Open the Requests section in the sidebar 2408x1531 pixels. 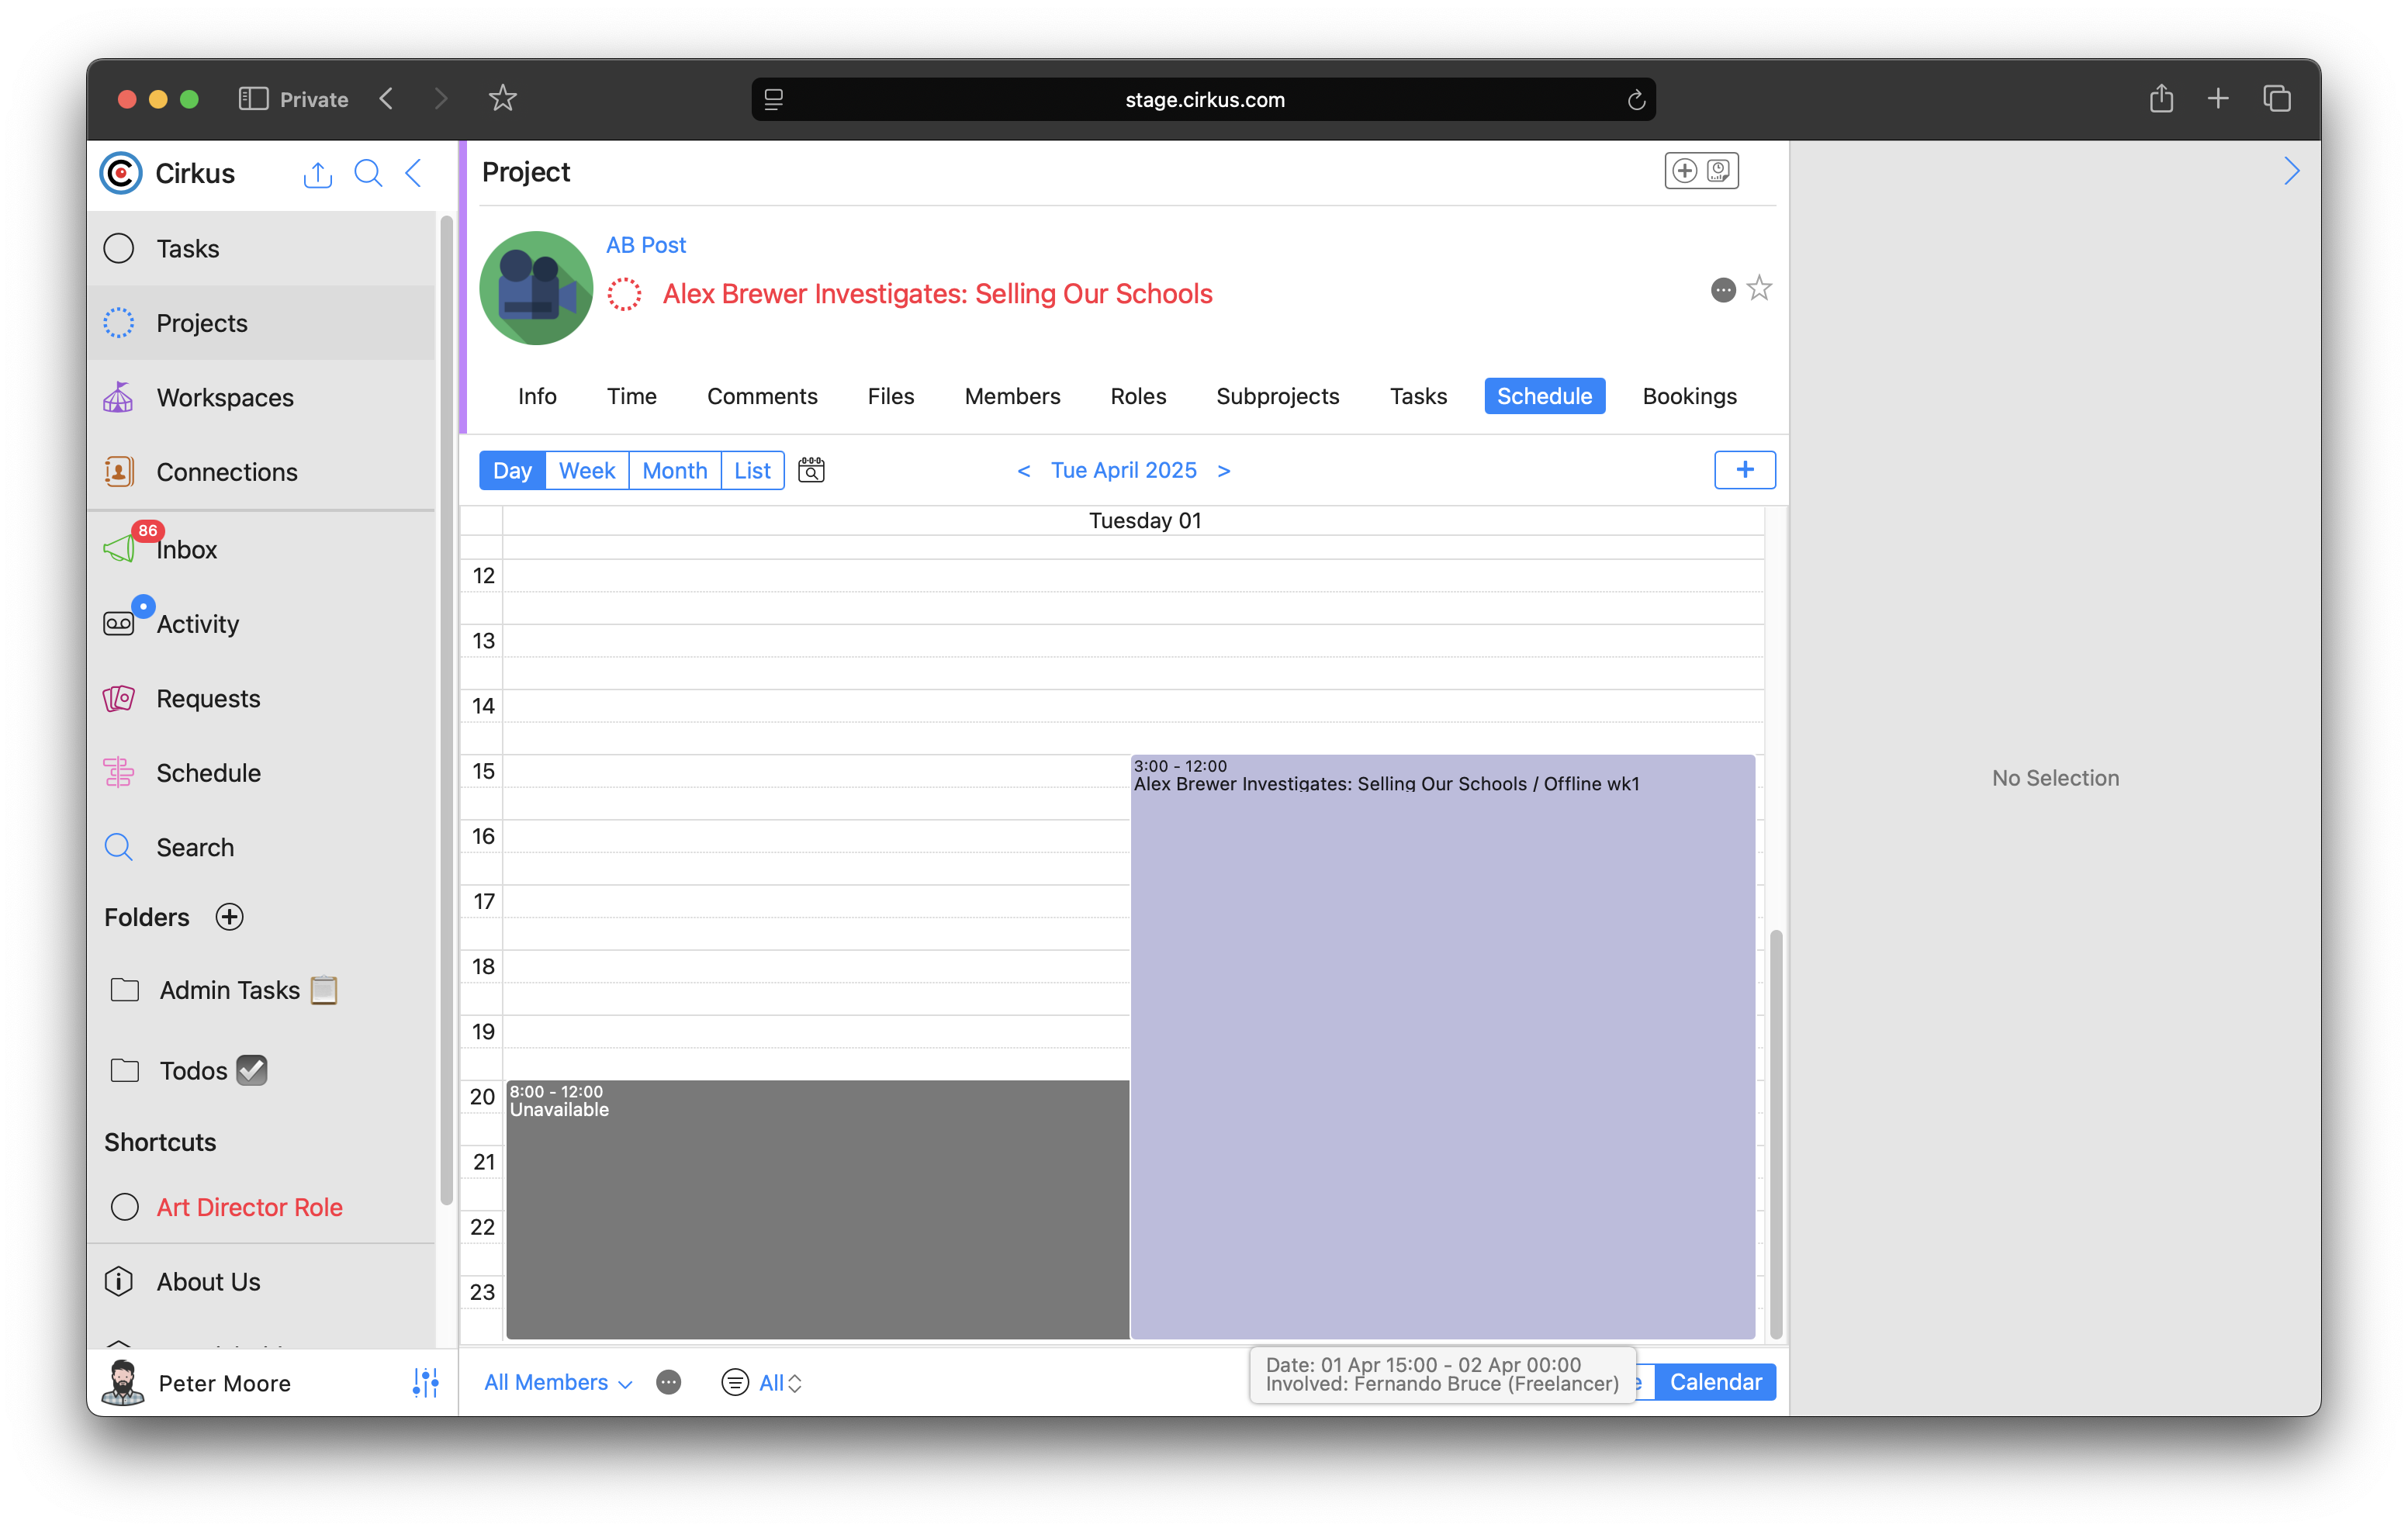pyautogui.click(x=207, y=699)
